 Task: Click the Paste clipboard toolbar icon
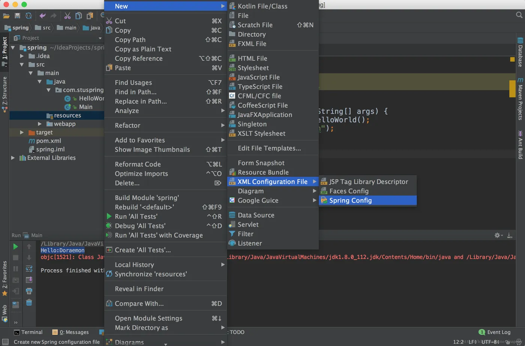coord(90,16)
